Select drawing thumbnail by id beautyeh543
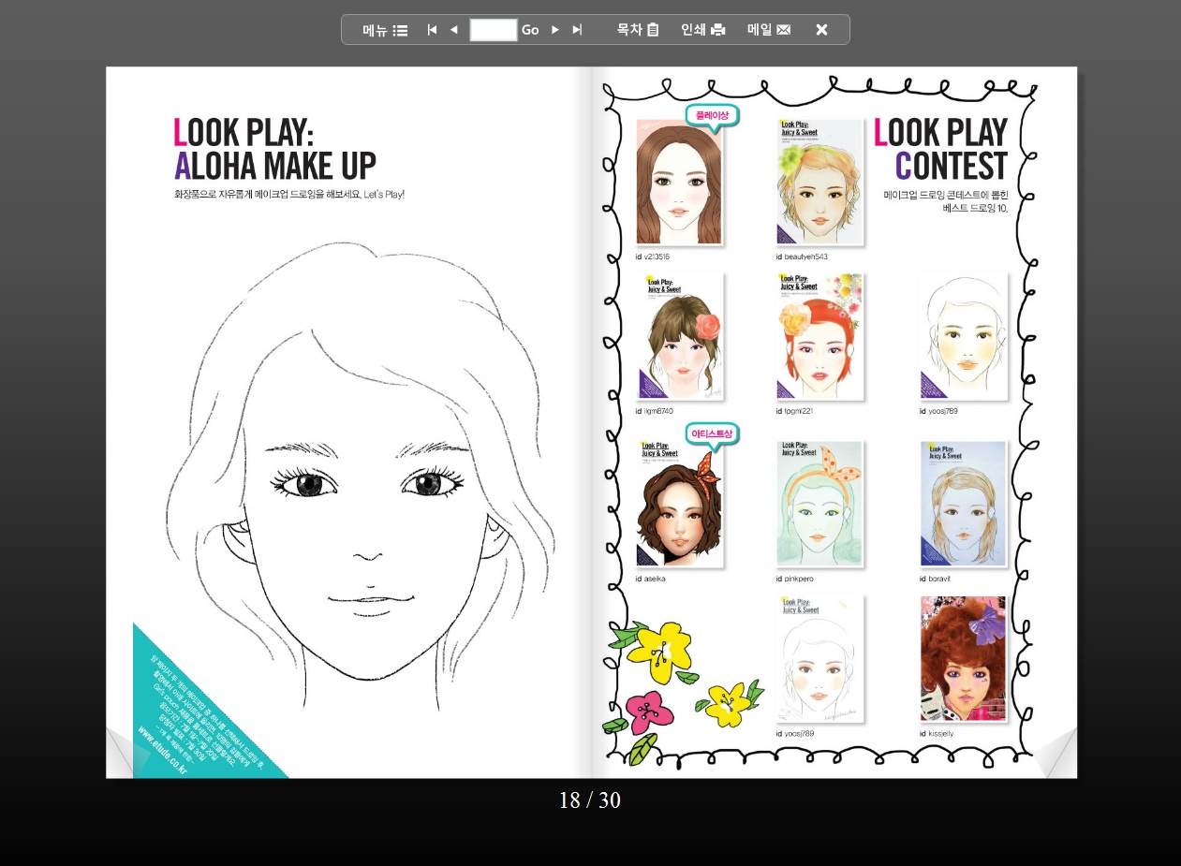Image resolution: width=1181 pixels, height=866 pixels. point(819,183)
